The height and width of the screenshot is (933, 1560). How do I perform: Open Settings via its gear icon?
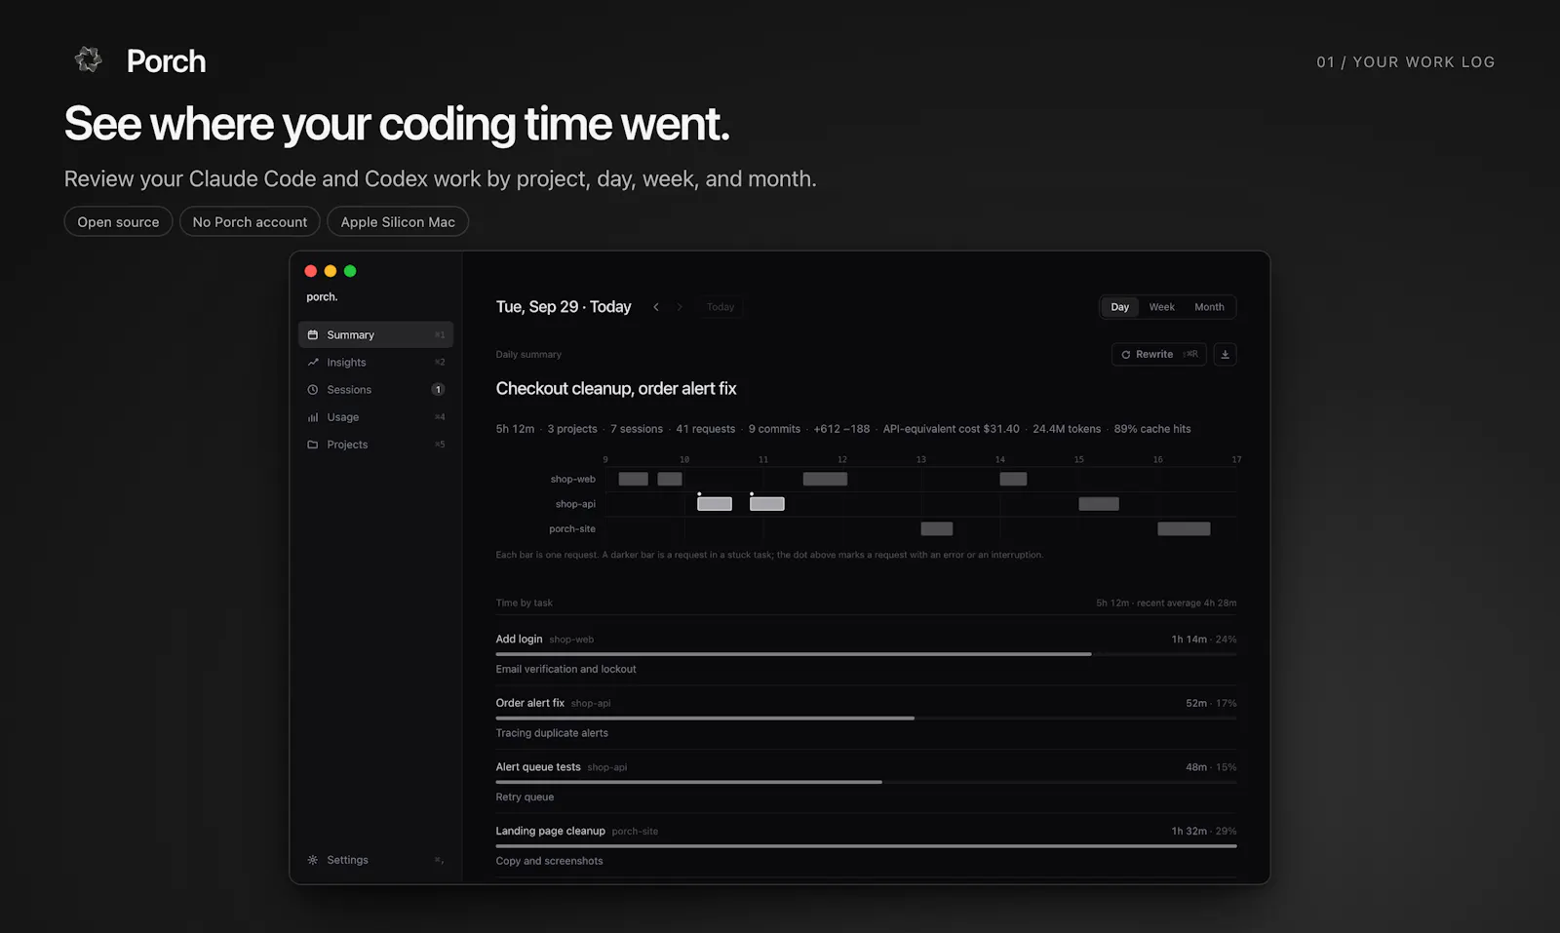pyautogui.click(x=313, y=860)
